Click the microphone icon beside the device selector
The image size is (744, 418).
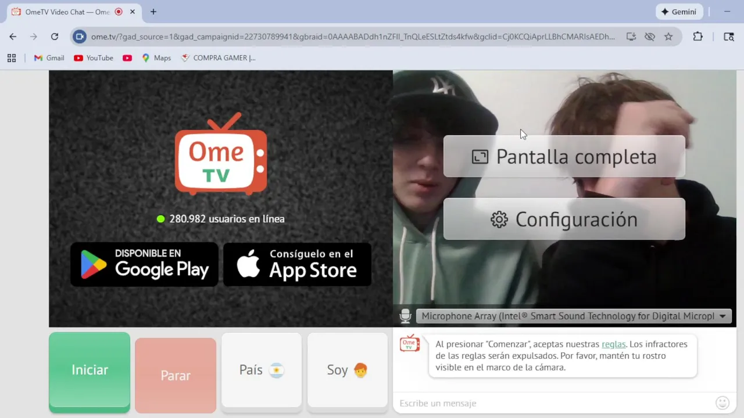(405, 316)
